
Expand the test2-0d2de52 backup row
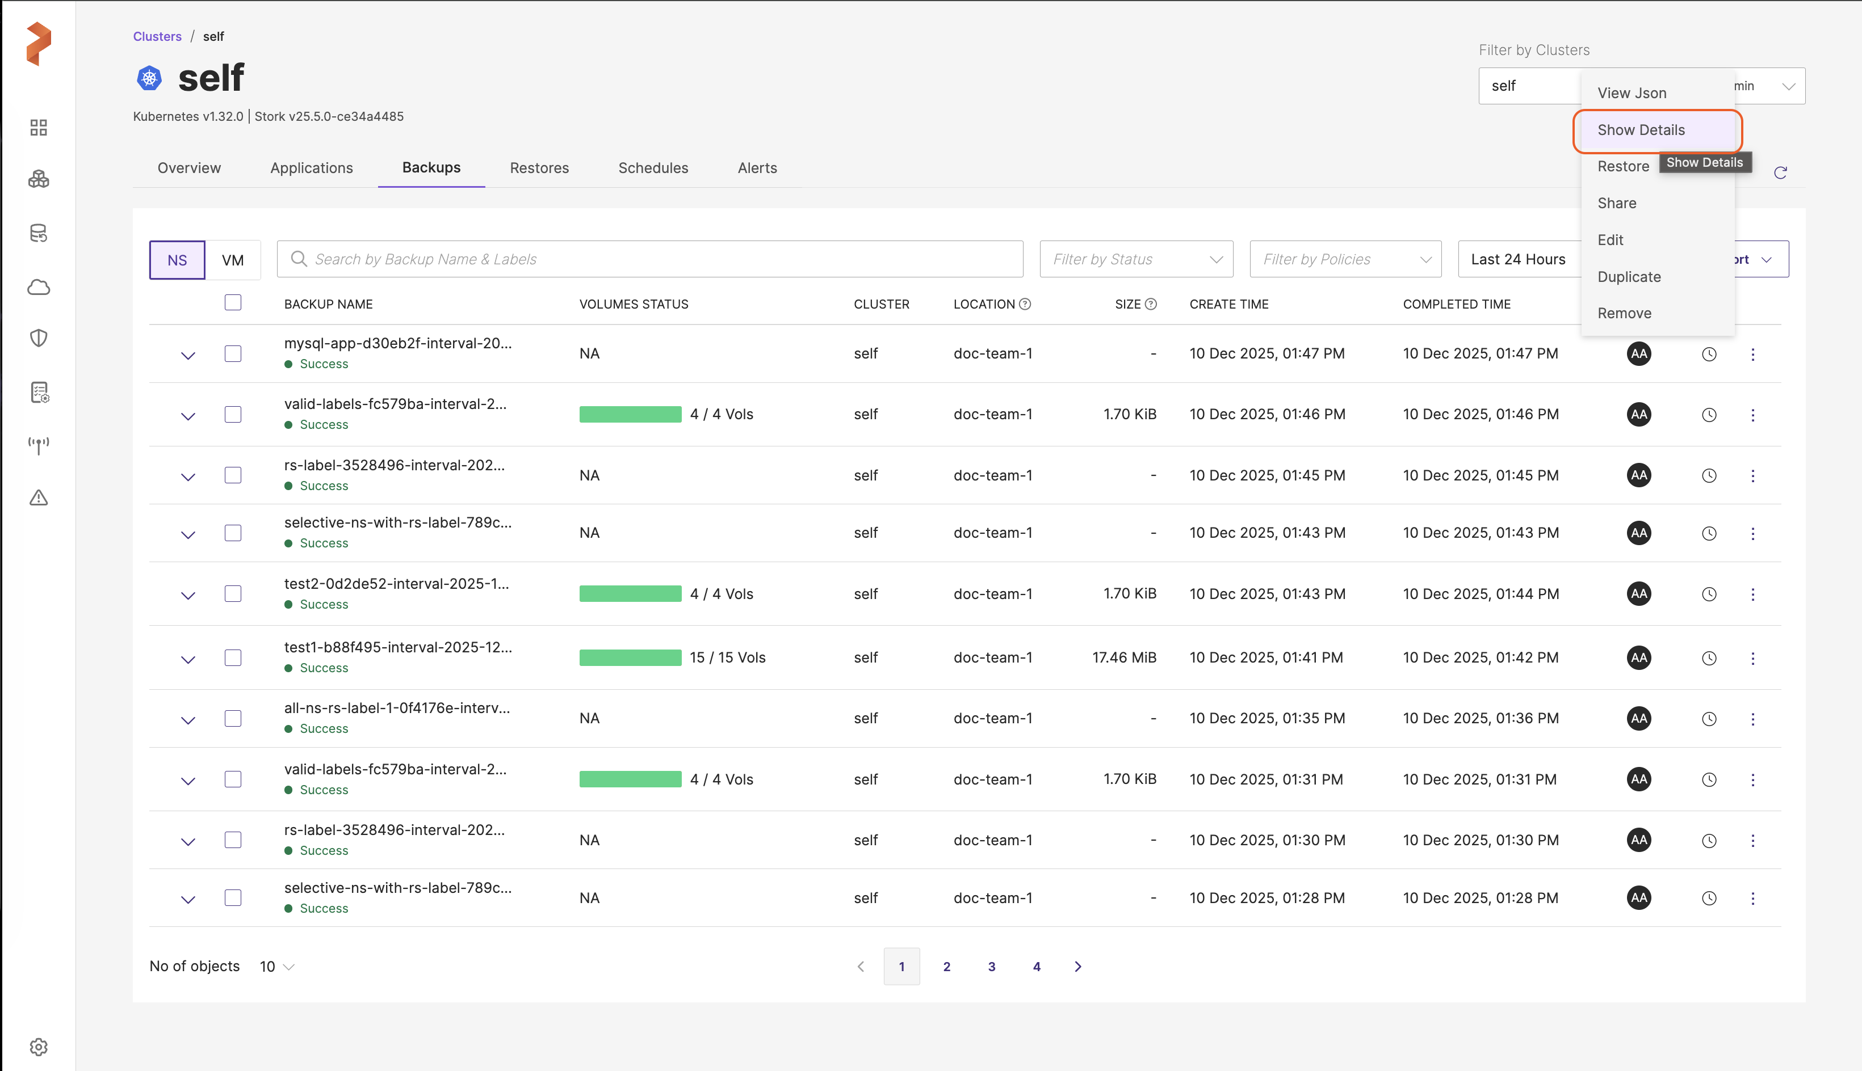(x=188, y=595)
